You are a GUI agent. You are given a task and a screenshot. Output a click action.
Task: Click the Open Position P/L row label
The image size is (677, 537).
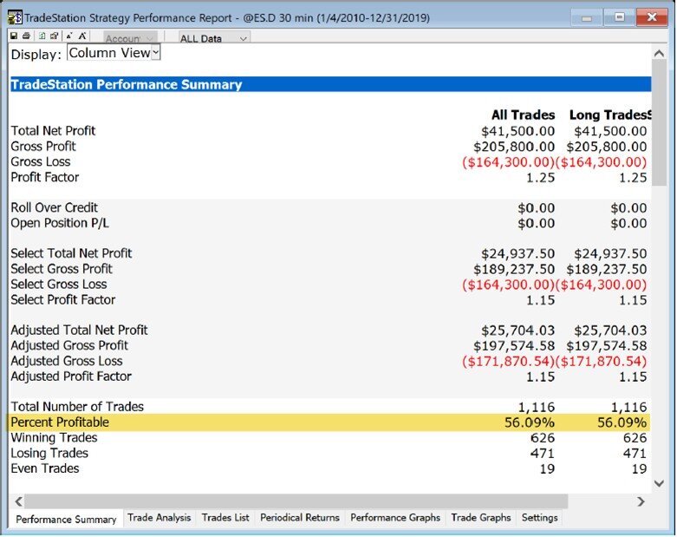click(60, 223)
